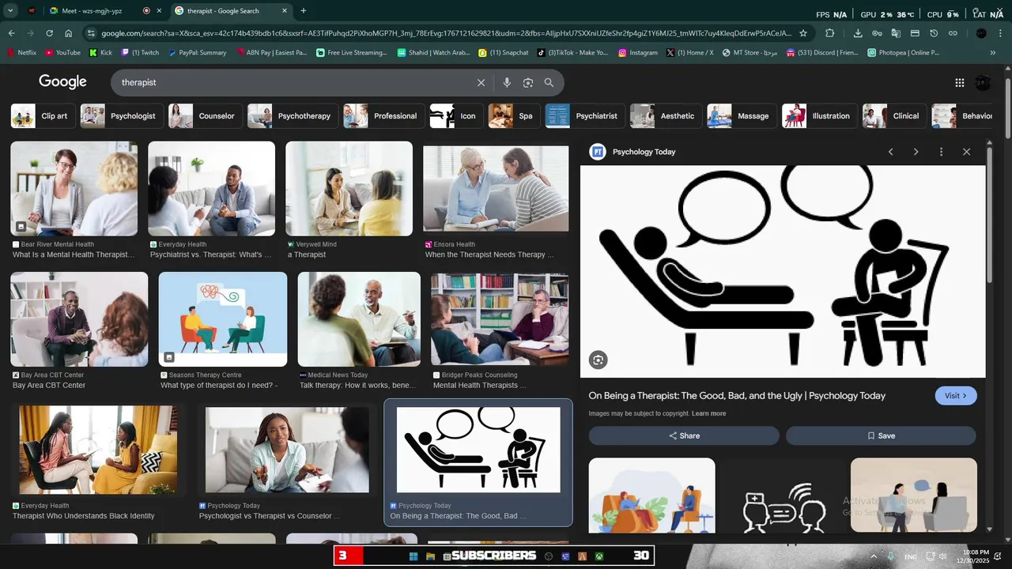Open File Explorer from the taskbar

[430, 556]
